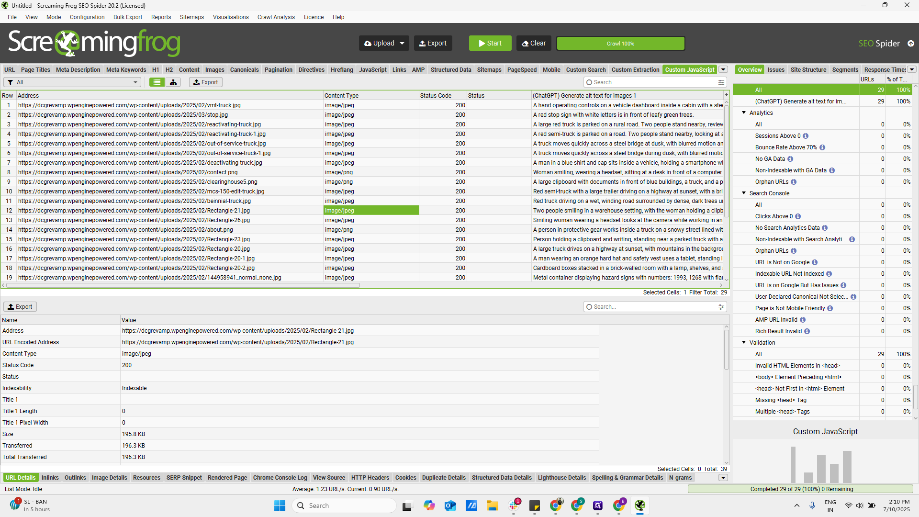This screenshot has height=517, width=919.
Task: Click the top table Search input field
Action: pos(651,82)
